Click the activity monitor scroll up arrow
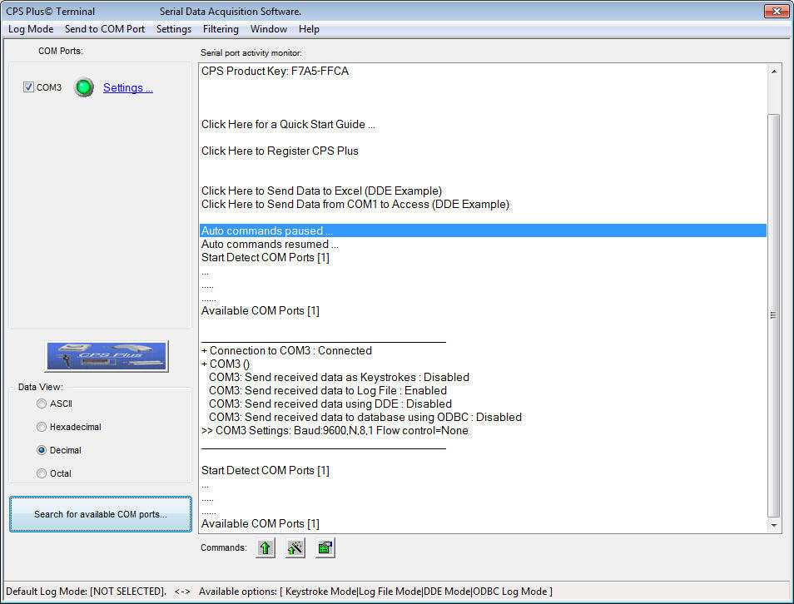Image resolution: width=794 pixels, height=604 pixels. point(774,72)
